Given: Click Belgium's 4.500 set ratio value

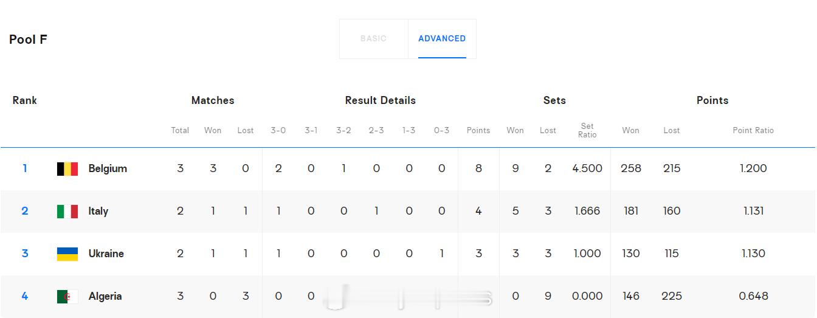Looking at the screenshot, I should click(587, 168).
